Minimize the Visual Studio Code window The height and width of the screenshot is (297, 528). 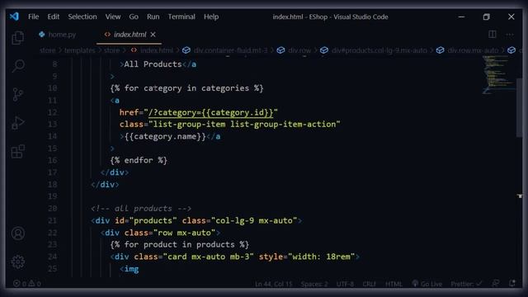461,16
